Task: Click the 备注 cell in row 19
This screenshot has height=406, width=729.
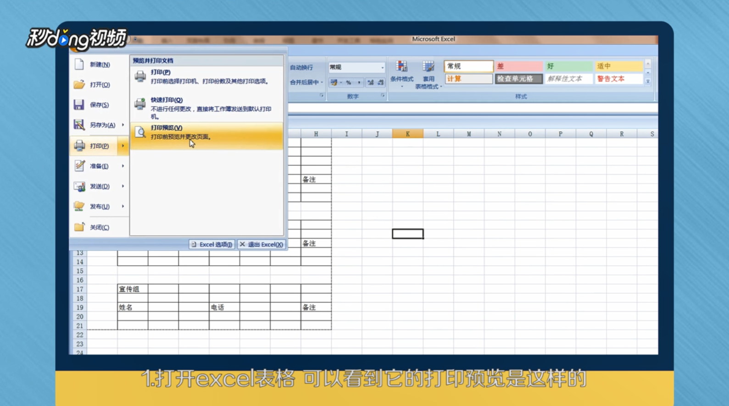Action: (x=316, y=307)
